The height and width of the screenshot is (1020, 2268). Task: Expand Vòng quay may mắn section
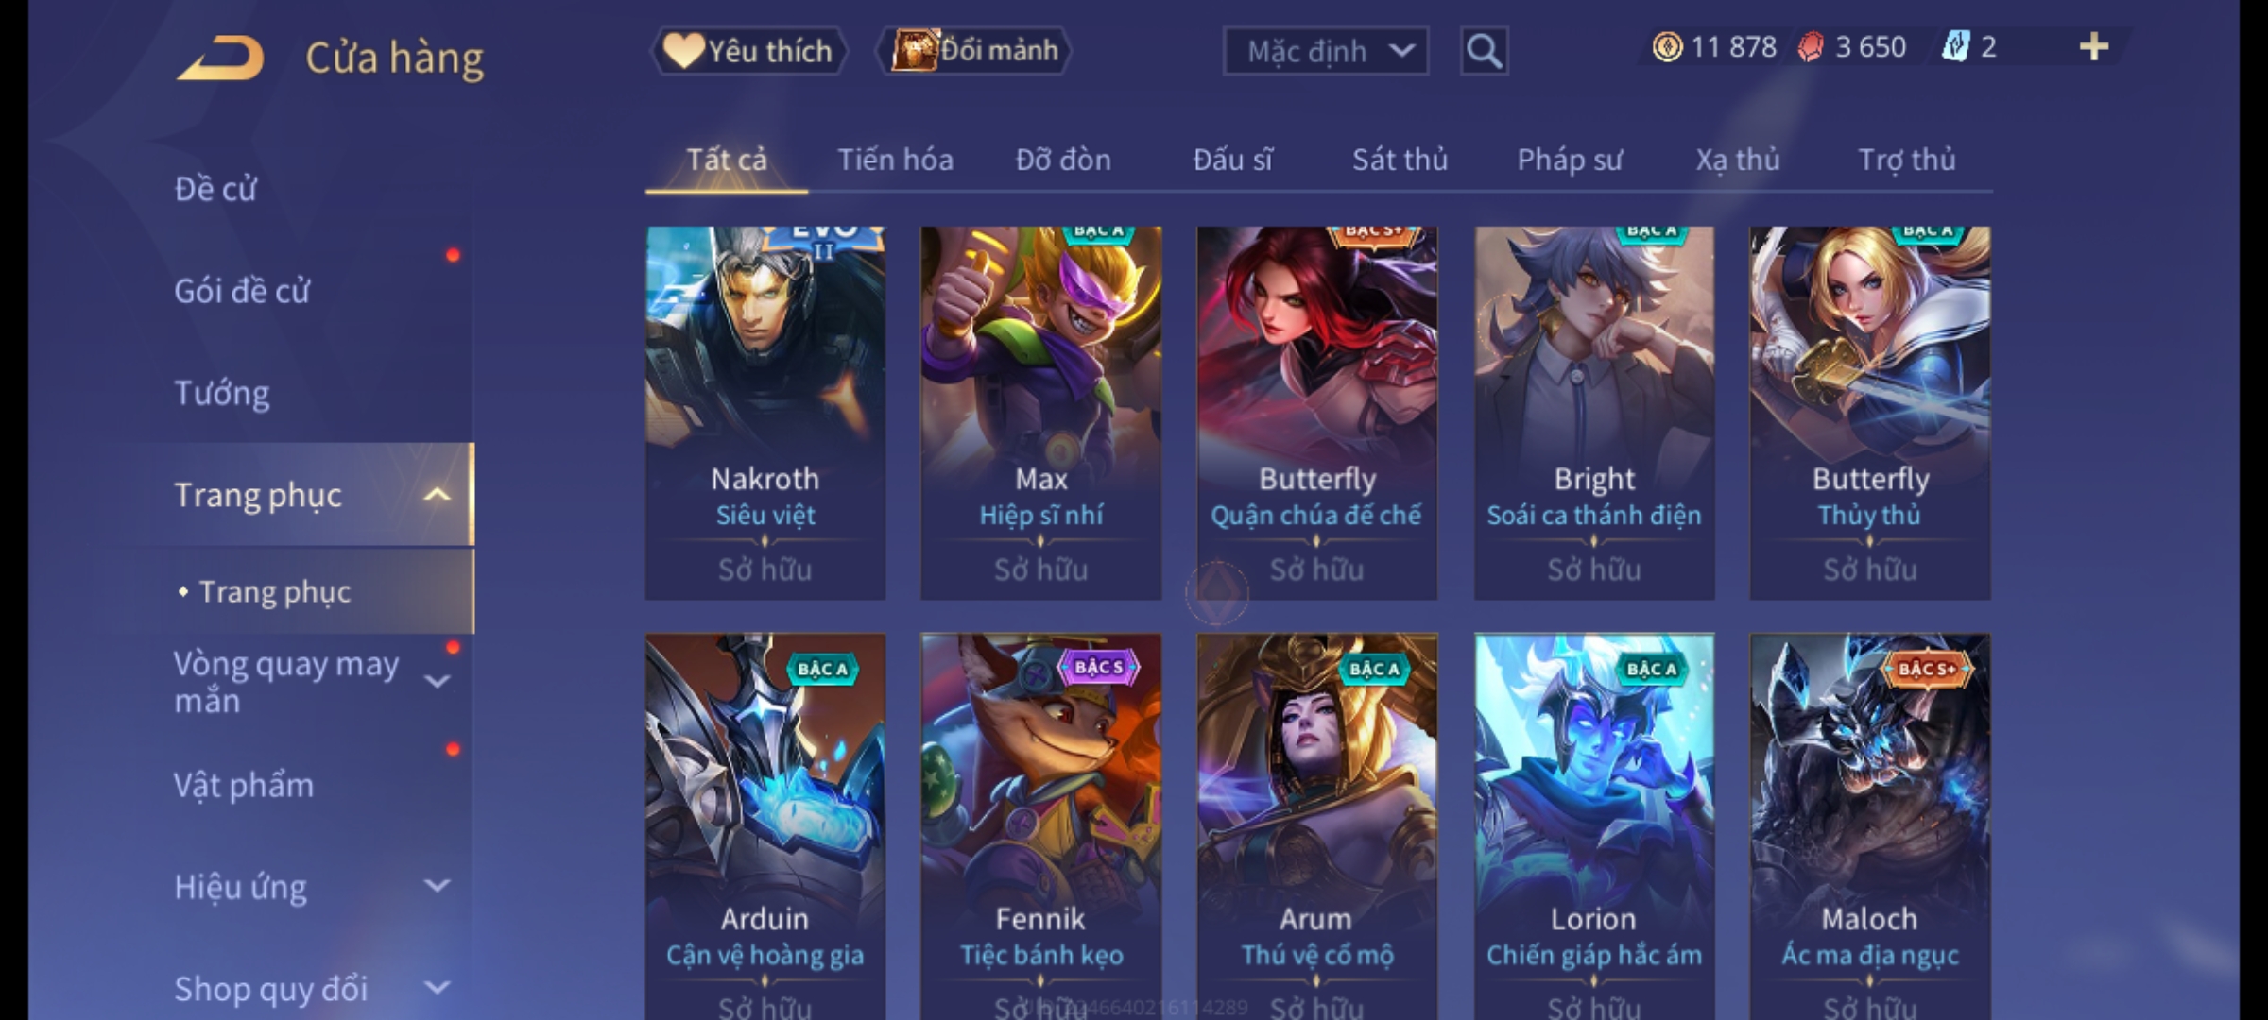438,681
